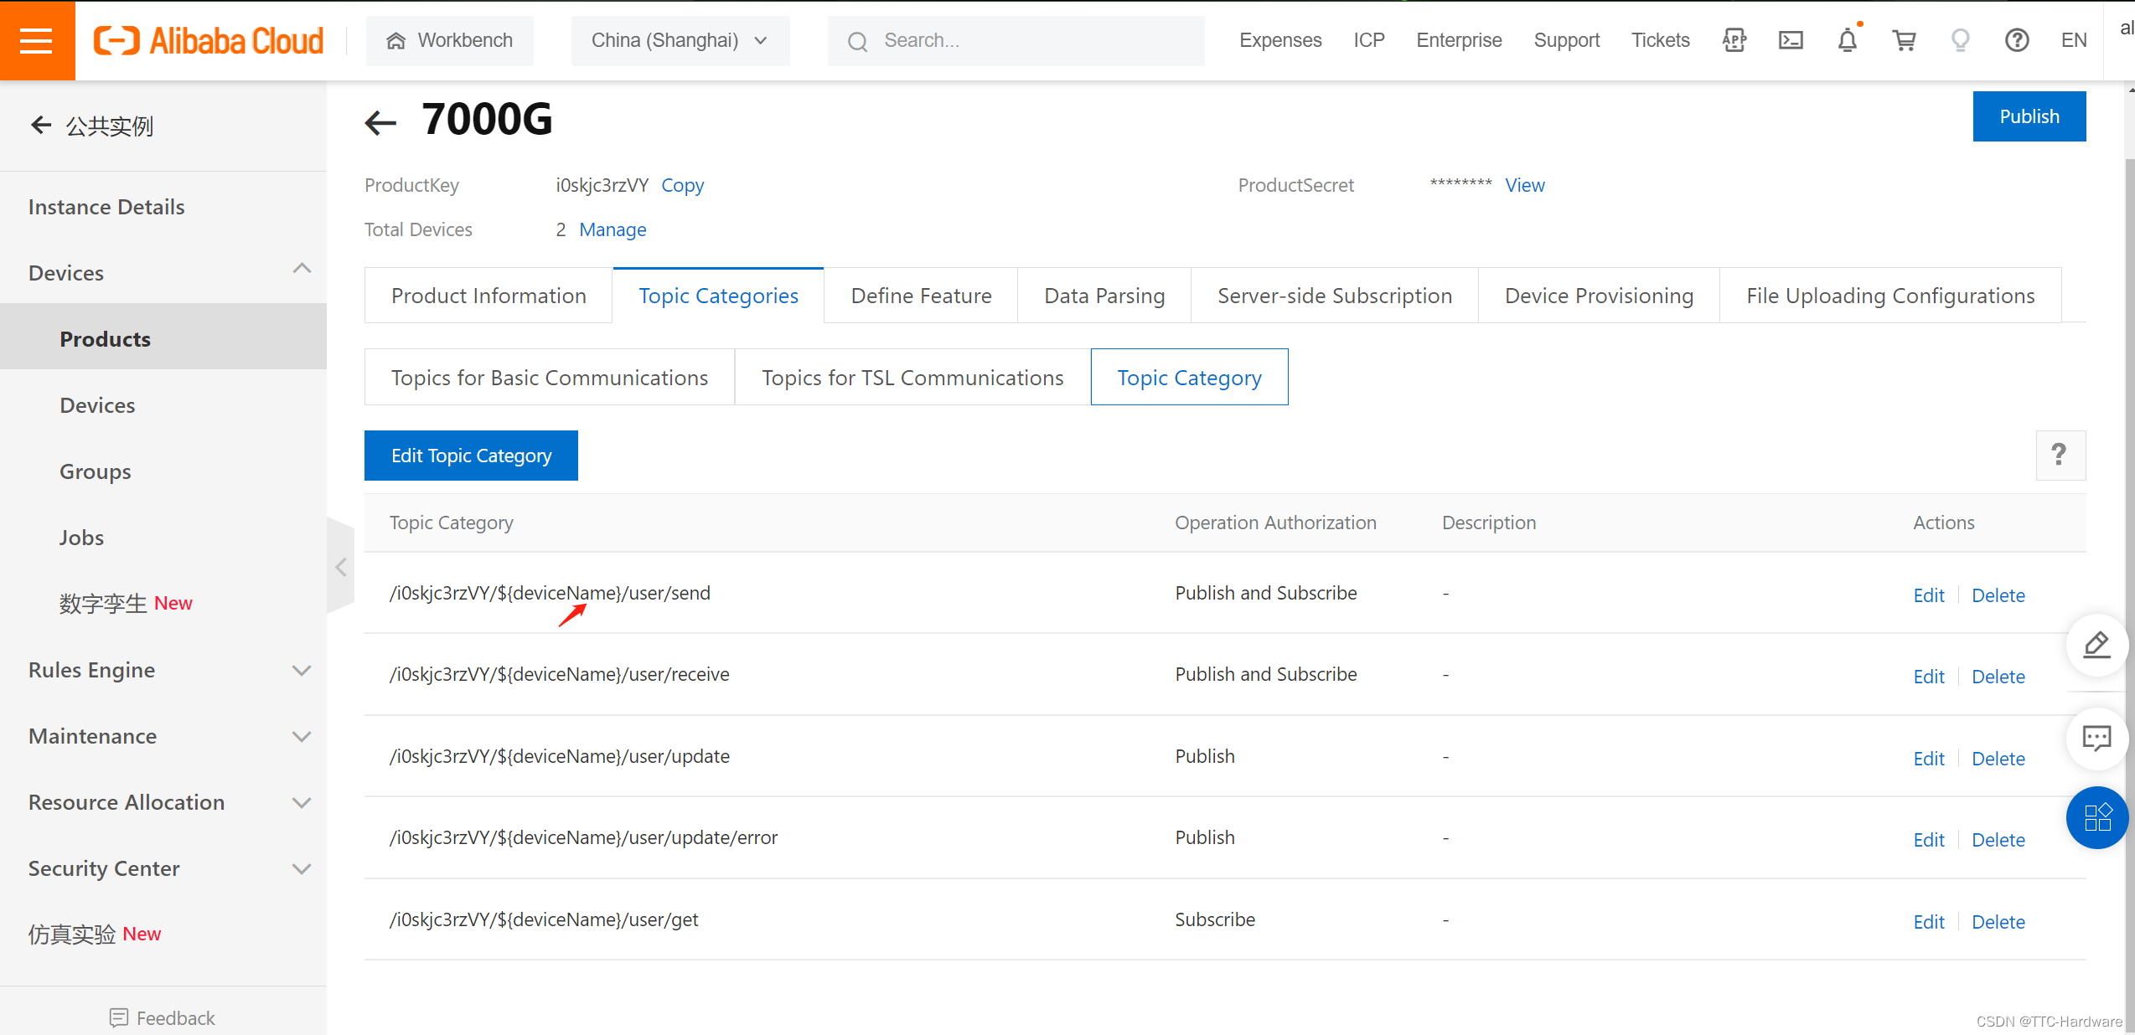Open the hamburger main menu

pos(37,40)
